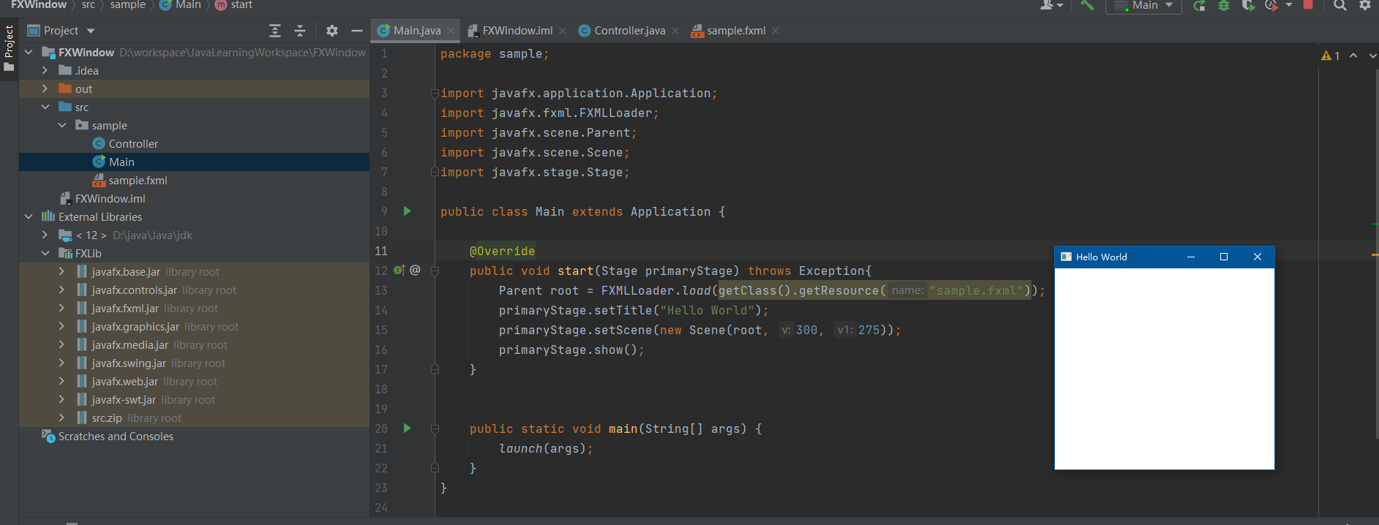Image resolution: width=1379 pixels, height=525 pixels.
Task: Click the Search Everywhere magnifier icon
Action: point(1339,5)
